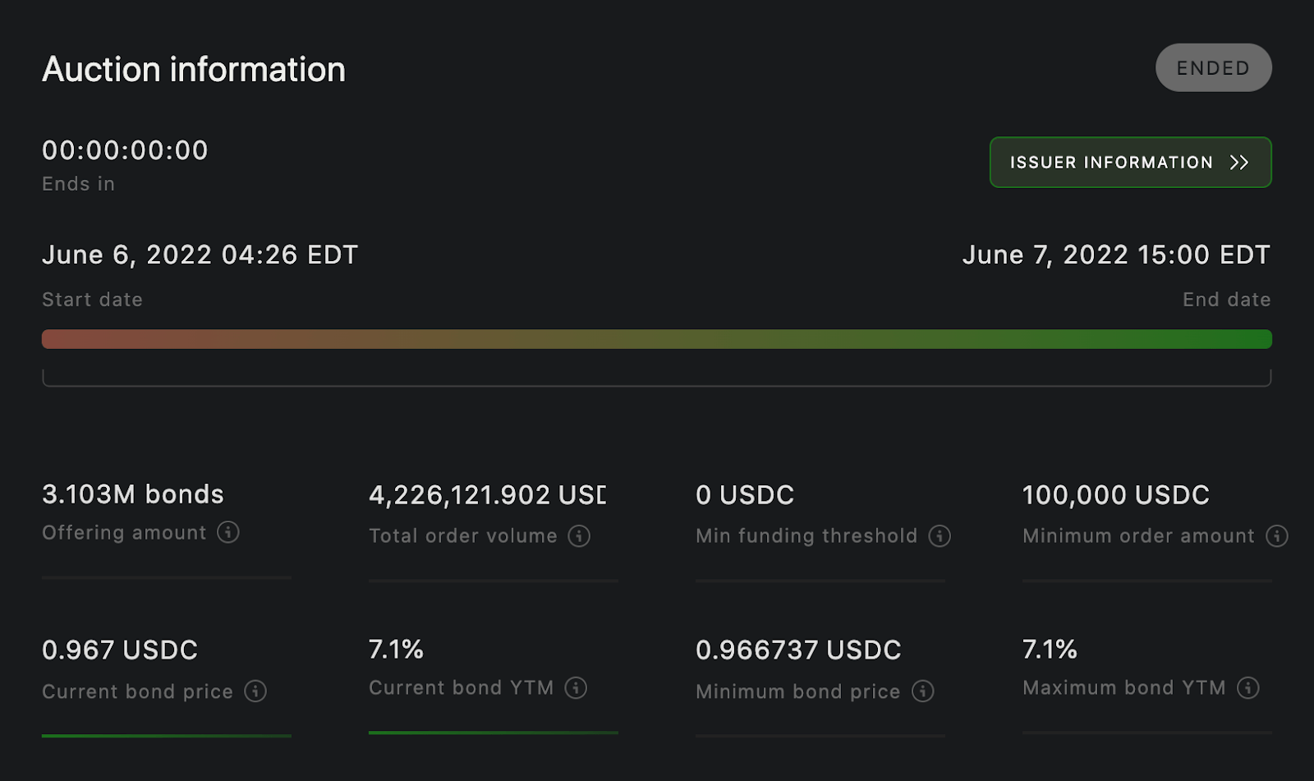
Task: Click the Current bond YTM label
Action: [x=461, y=687]
